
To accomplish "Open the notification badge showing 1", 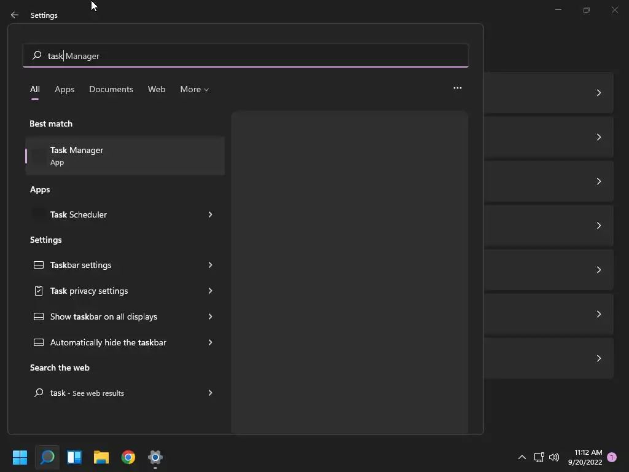I will (x=612, y=457).
